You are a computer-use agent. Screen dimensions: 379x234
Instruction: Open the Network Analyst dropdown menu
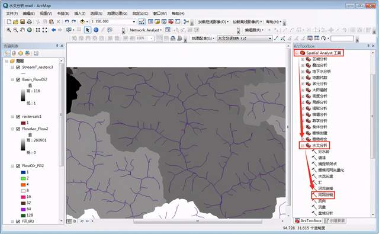[x=146, y=30]
